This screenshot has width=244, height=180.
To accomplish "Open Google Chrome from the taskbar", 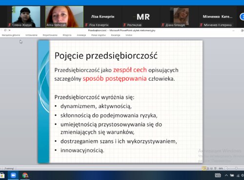I will [x=25, y=176].
